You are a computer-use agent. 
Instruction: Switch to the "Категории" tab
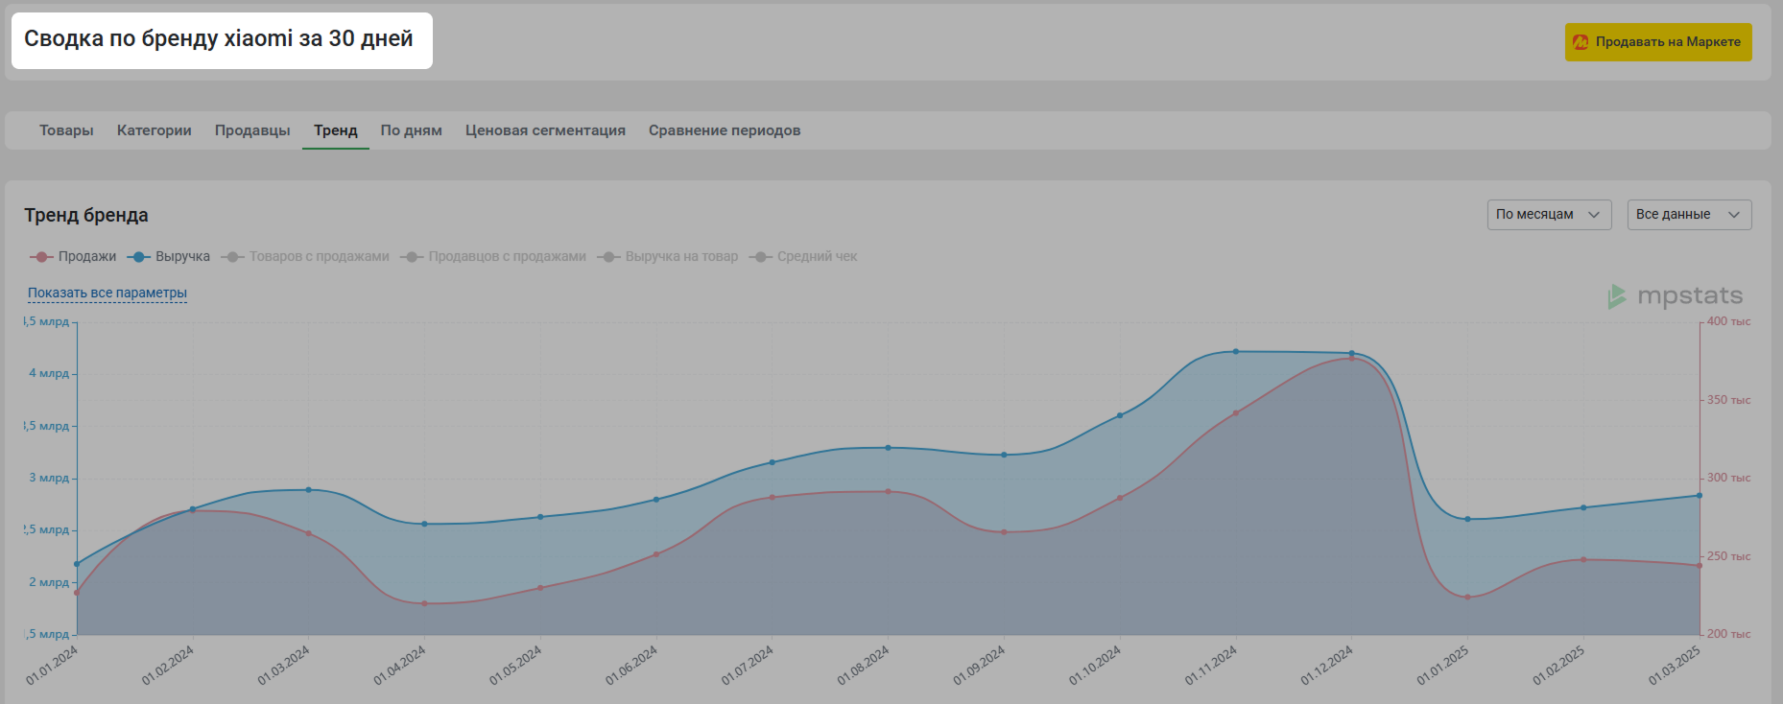click(155, 130)
